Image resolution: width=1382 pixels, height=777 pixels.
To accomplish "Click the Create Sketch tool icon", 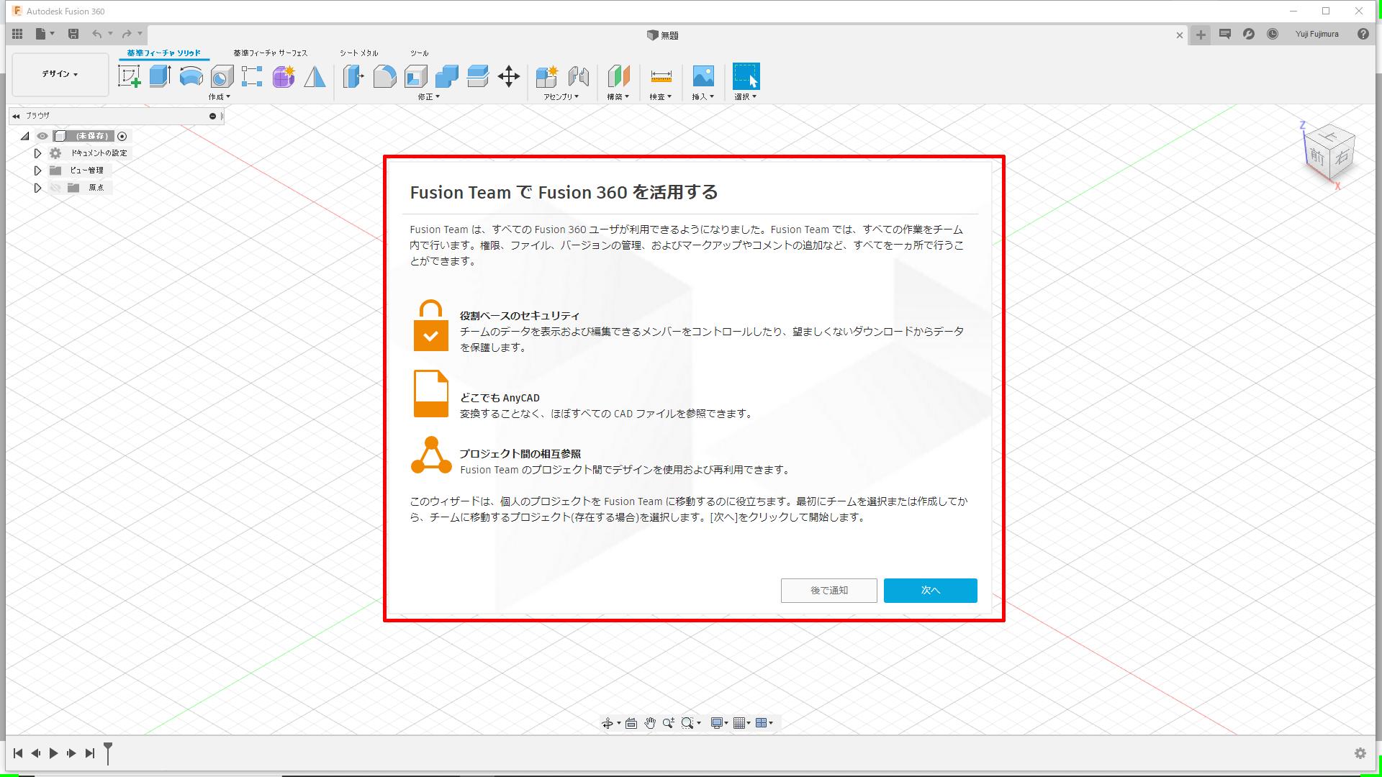I will [x=130, y=76].
